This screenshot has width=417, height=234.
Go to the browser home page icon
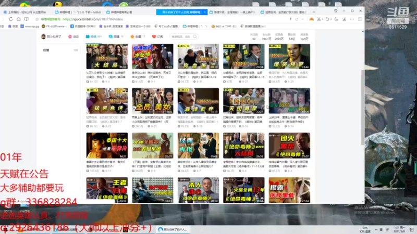(18, 19)
